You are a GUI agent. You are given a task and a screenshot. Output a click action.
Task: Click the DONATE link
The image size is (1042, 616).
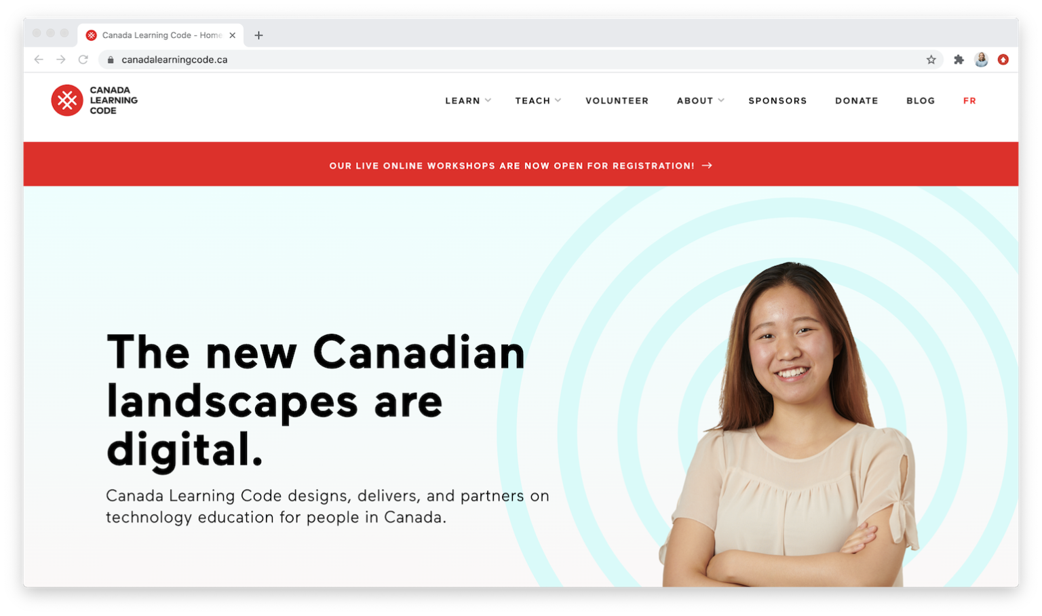coord(857,100)
